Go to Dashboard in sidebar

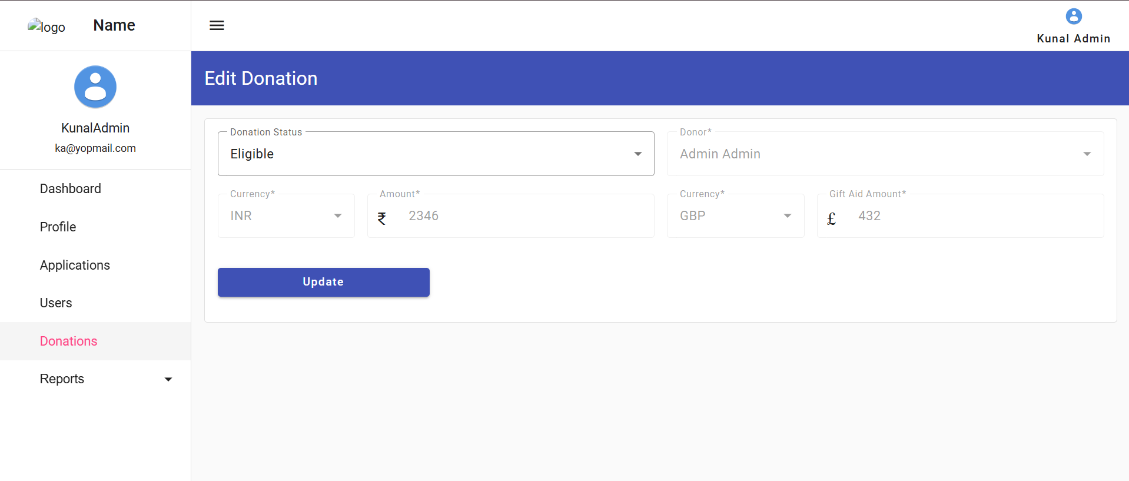click(71, 189)
